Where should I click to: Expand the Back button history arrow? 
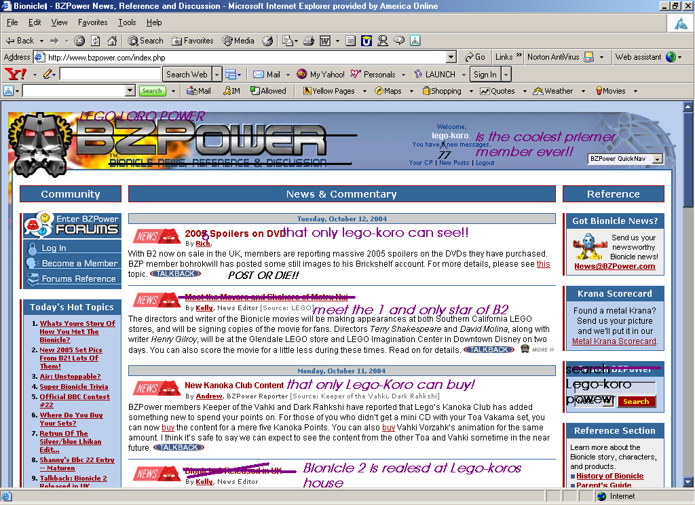[41, 41]
